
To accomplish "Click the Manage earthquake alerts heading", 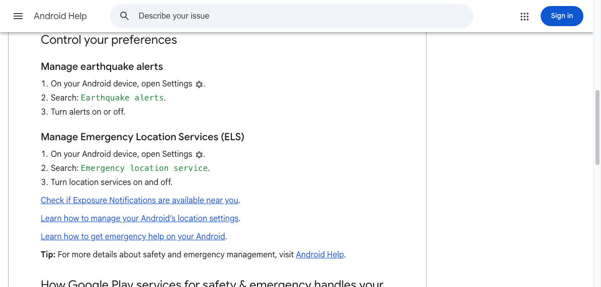I will click(102, 67).
